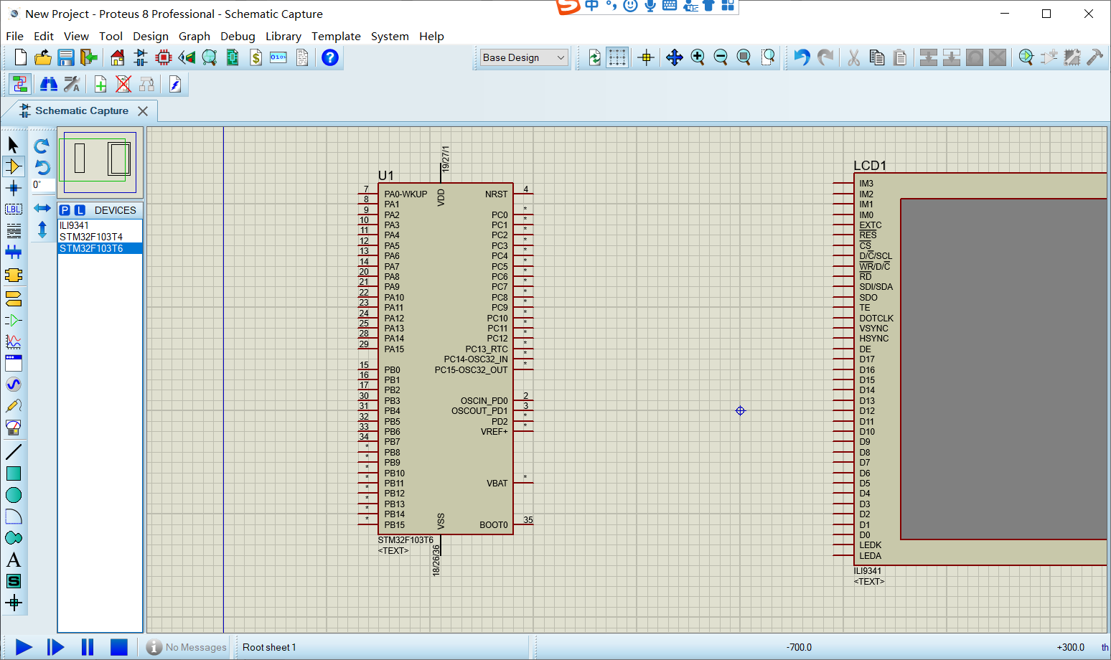
Task: Create a new project file
Action: [20, 57]
